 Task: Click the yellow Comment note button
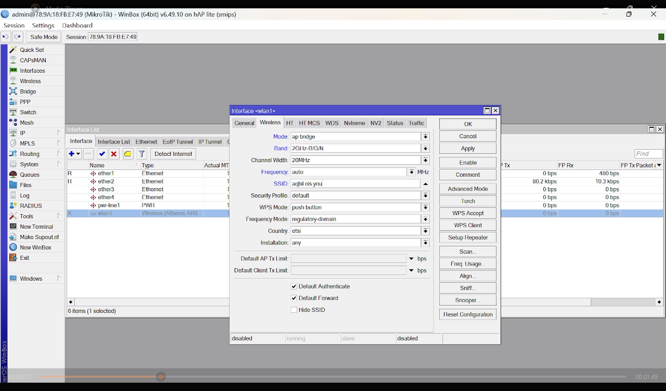128,154
